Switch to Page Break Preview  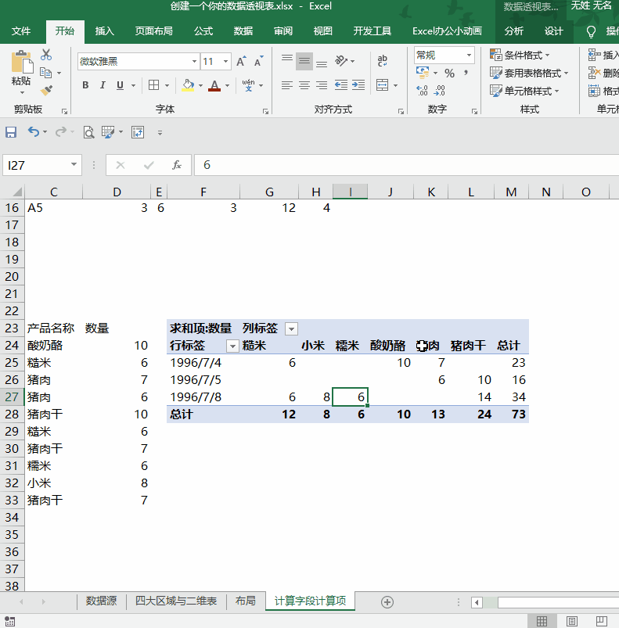pyautogui.click(x=601, y=621)
